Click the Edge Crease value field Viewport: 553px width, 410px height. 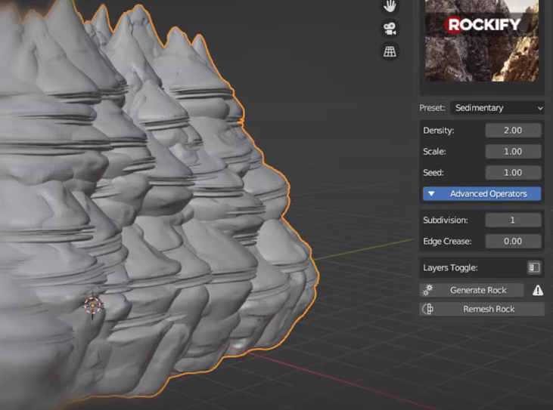pyautogui.click(x=513, y=242)
